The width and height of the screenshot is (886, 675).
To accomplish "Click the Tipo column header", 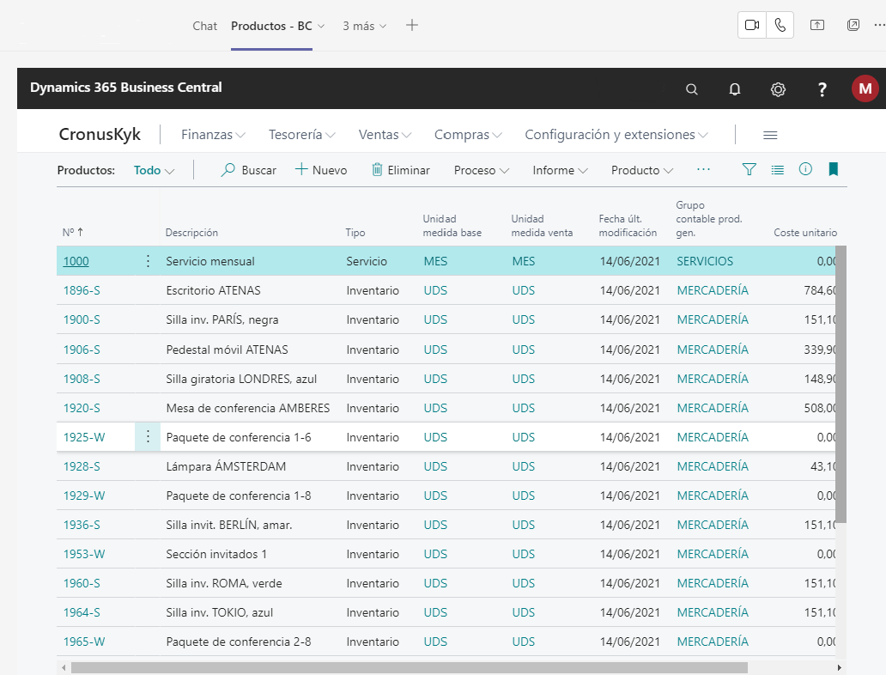I will coord(355,233).
